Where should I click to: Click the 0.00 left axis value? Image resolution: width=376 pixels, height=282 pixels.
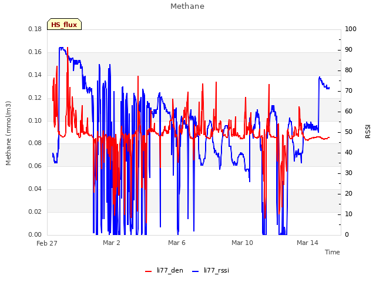[35, 234]
